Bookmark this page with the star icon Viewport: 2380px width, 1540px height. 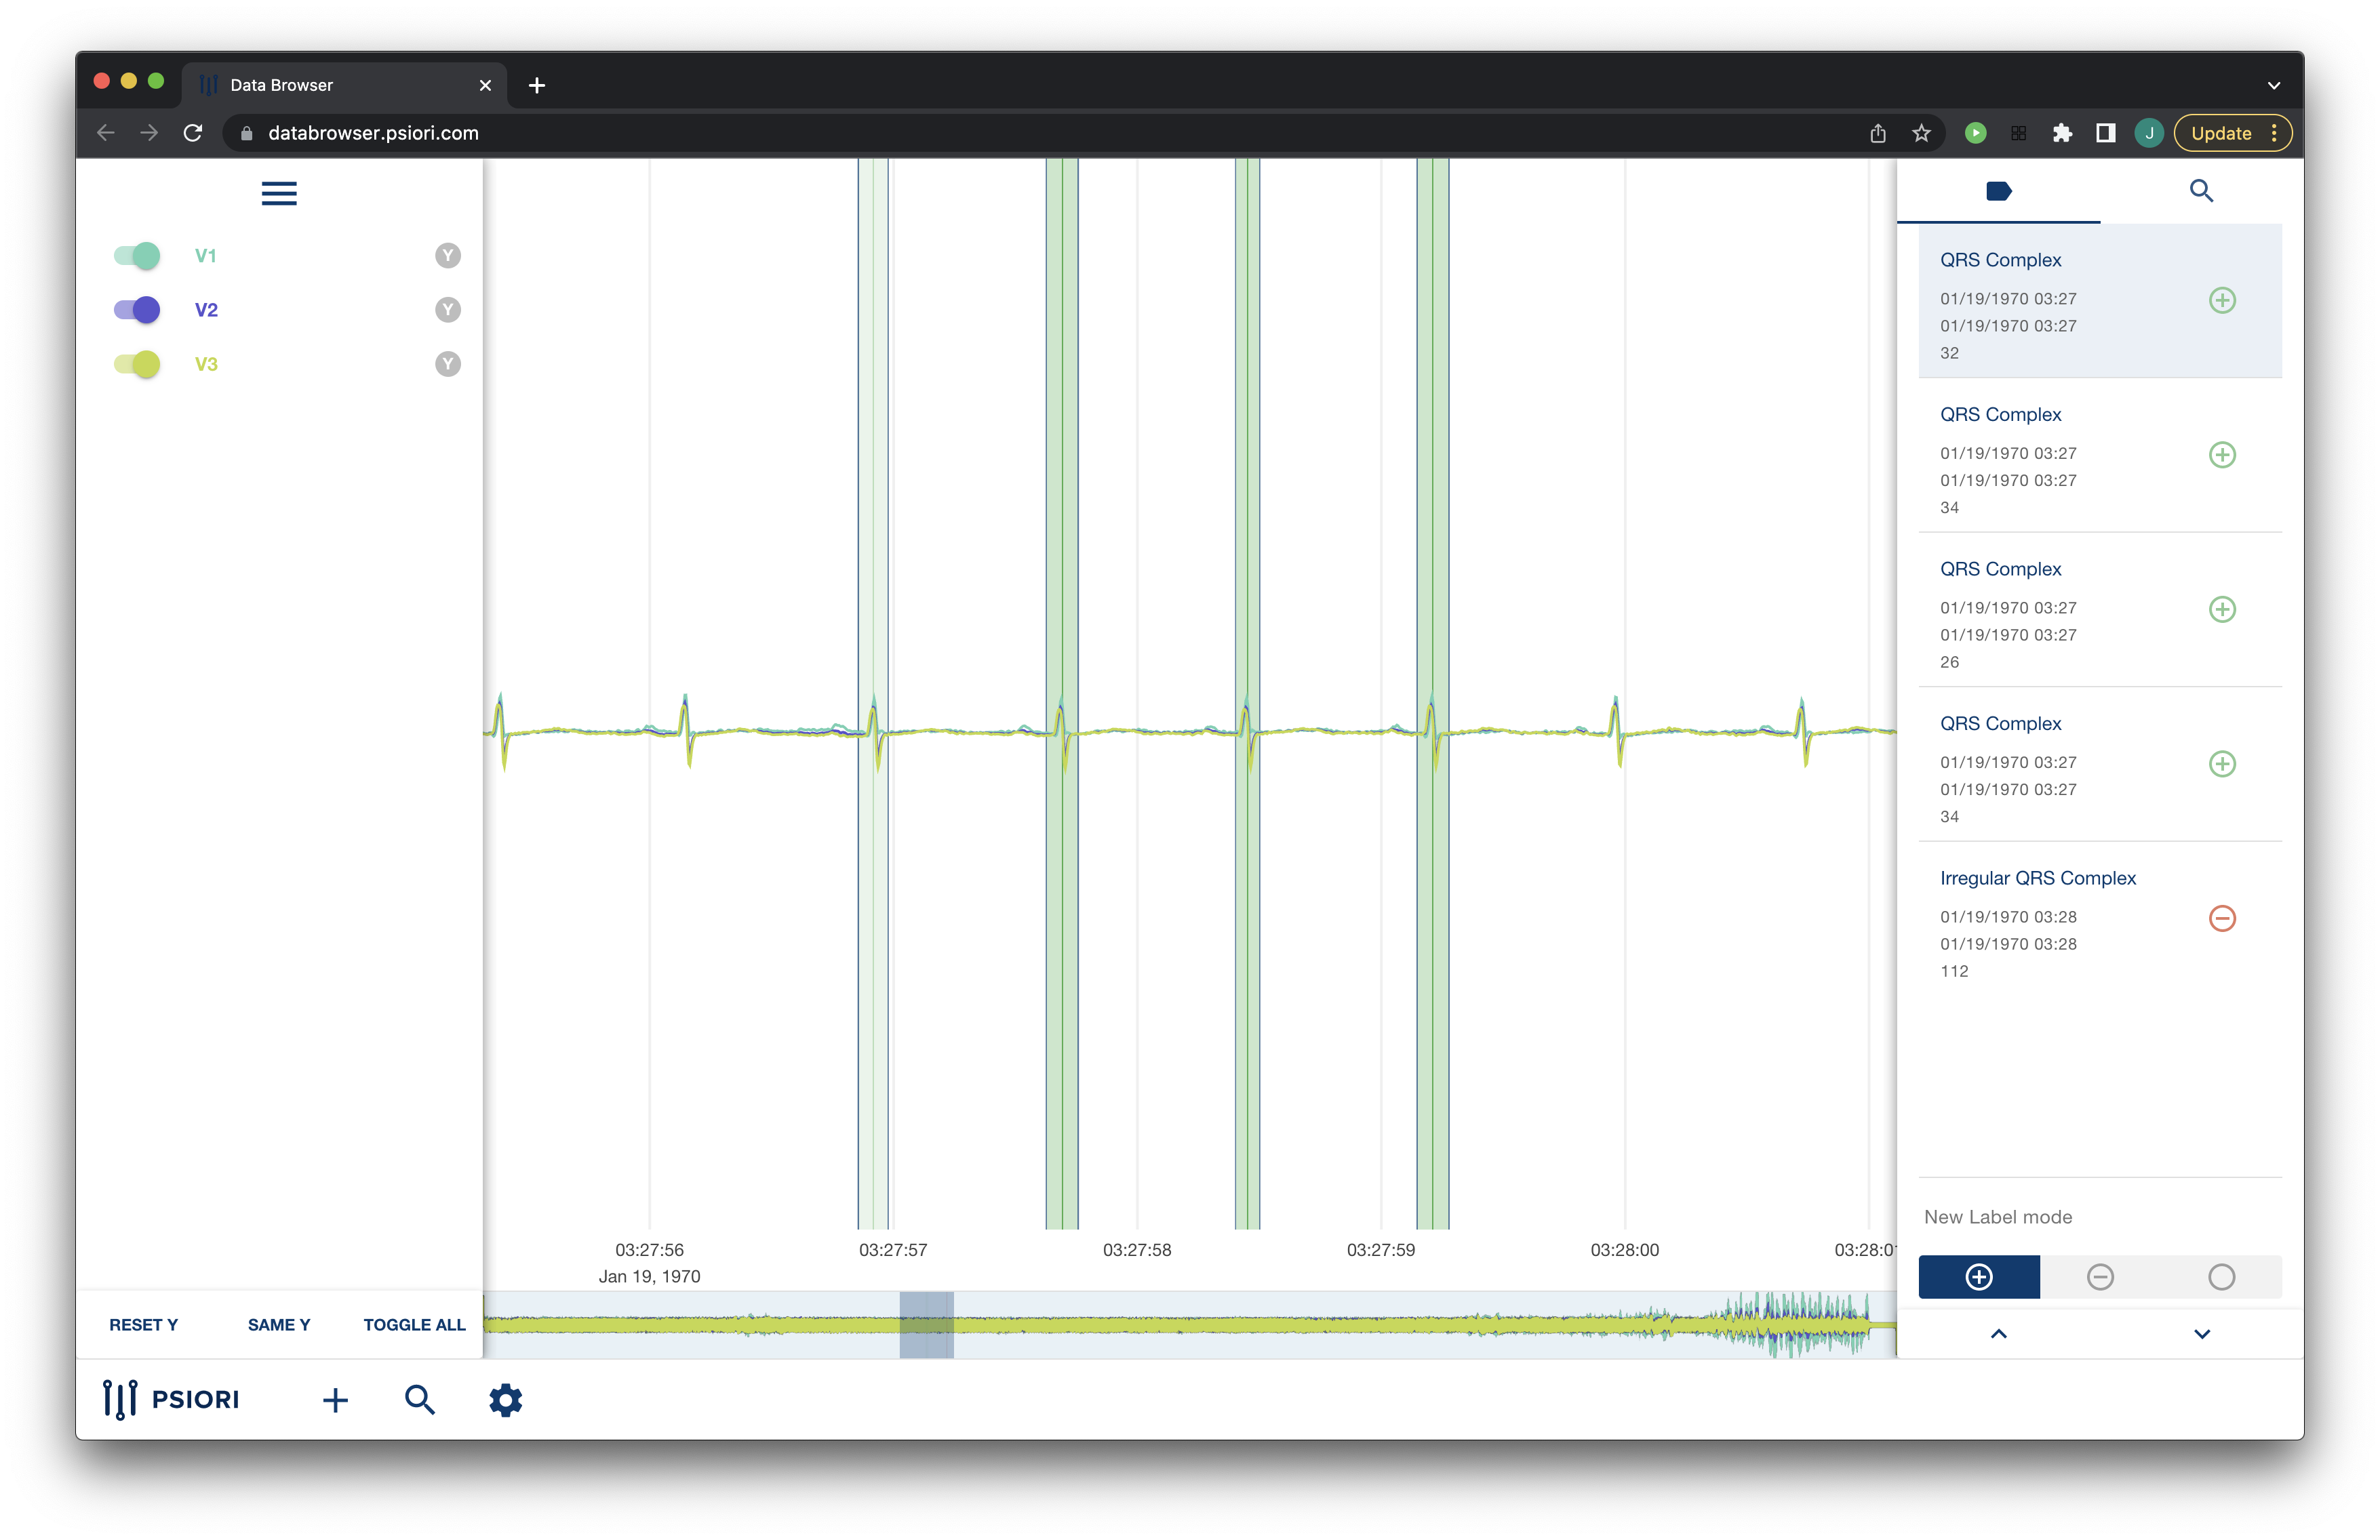click(x=1921, y=133)
